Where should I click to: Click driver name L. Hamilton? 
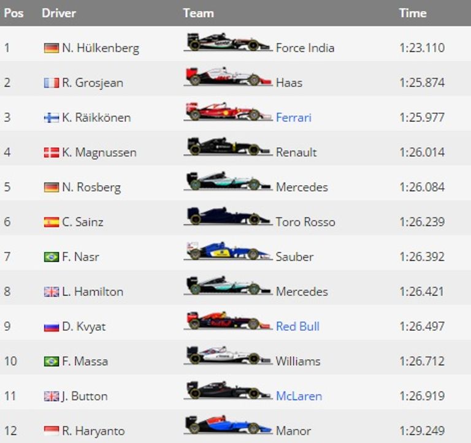pos(92,292)
